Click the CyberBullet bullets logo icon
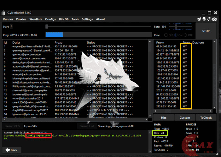 click(x=3, y=13)
